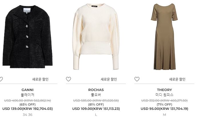Select the 미디 원피스 product name
This screenshot has height=121, width=200.
[x=164, y=95]
